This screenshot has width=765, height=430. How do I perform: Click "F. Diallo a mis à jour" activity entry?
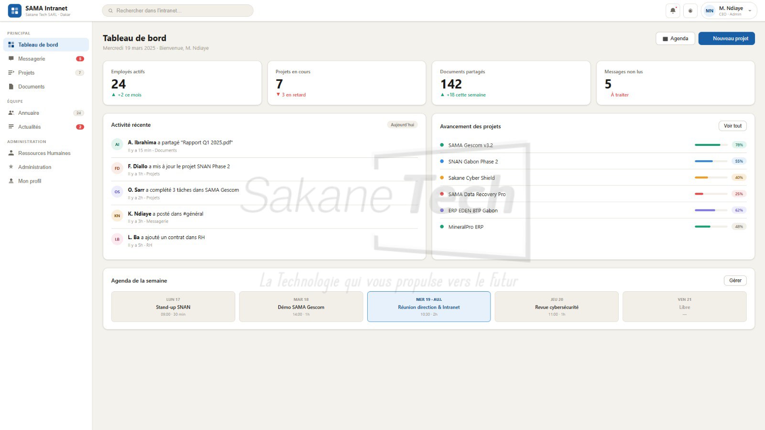click(x=179, y=166)
